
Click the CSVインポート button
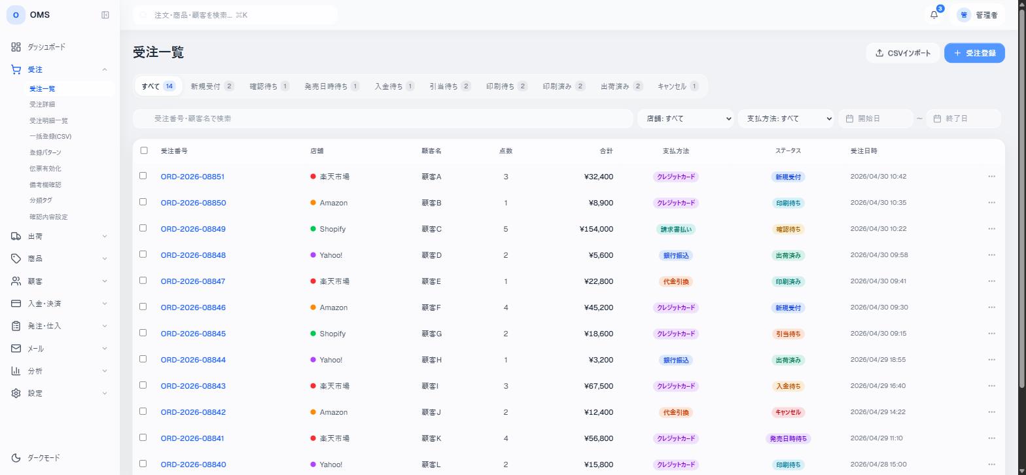(x=903, y=53)
